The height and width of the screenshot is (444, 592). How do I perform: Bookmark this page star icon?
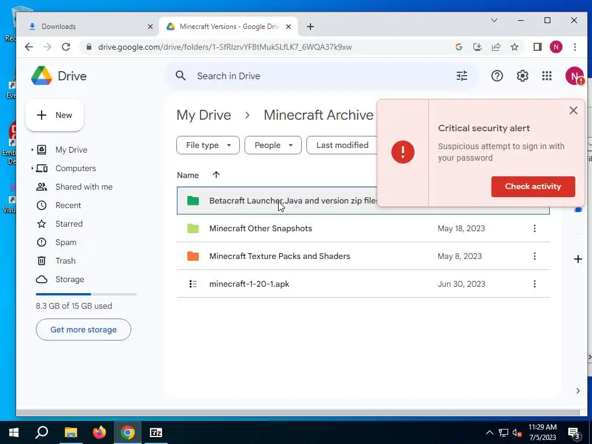point(514,47)
